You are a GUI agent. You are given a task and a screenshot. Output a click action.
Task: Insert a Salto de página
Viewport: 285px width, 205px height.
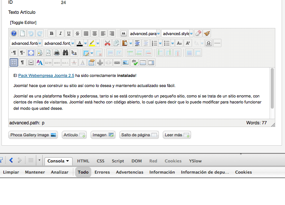point(139,135)
